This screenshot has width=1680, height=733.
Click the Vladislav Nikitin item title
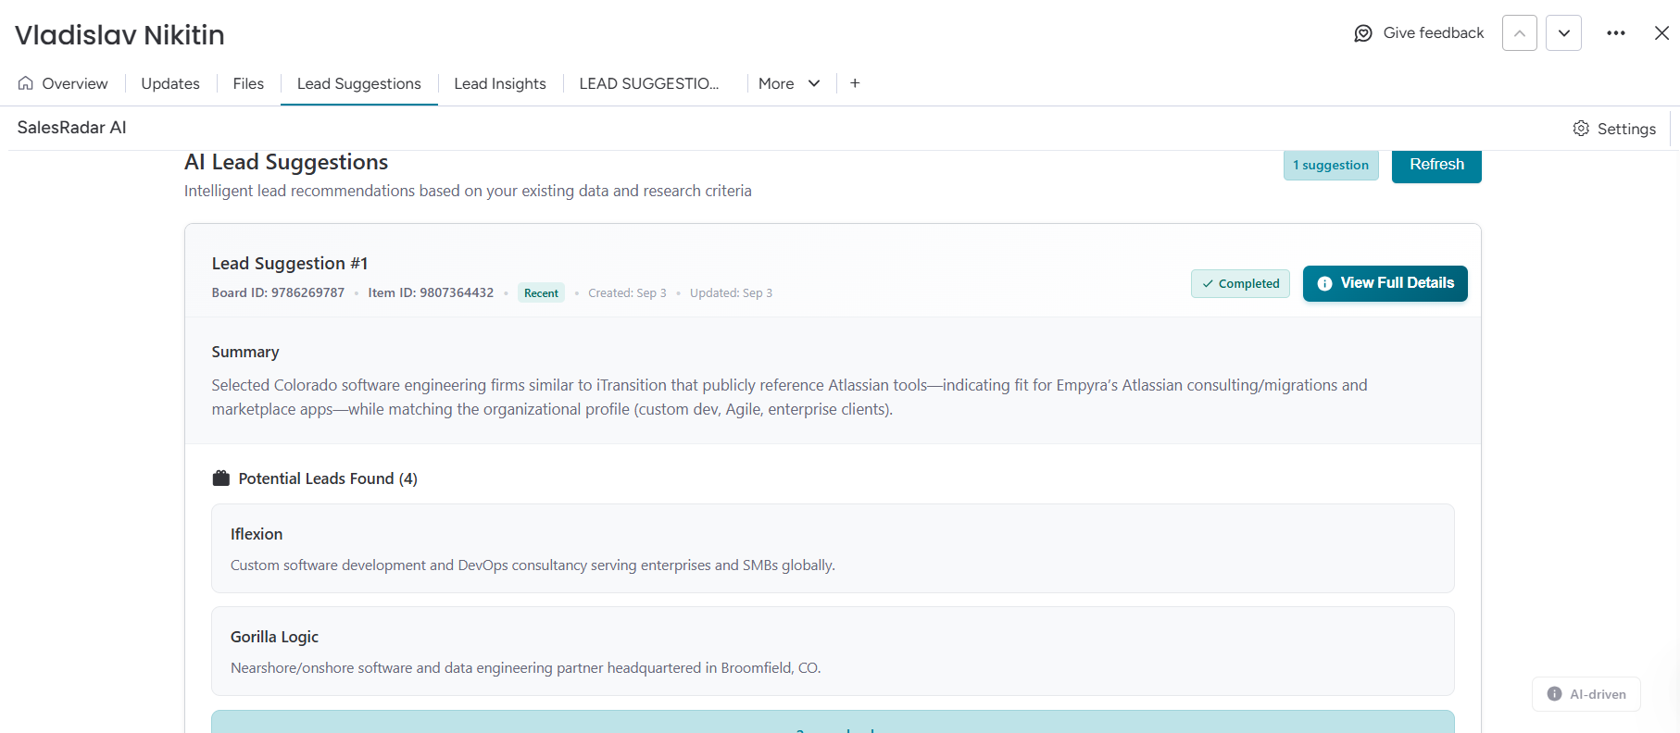pyautogui.click(x=119, y=34)
